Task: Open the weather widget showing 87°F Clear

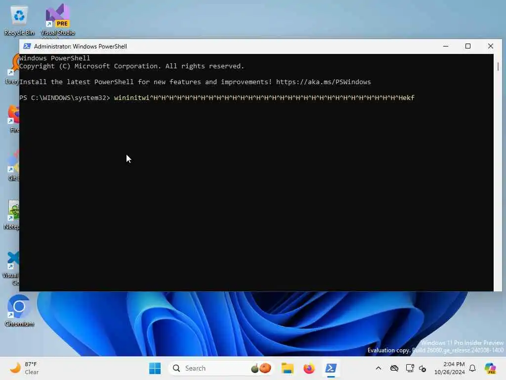Action: tap(24, 368)
